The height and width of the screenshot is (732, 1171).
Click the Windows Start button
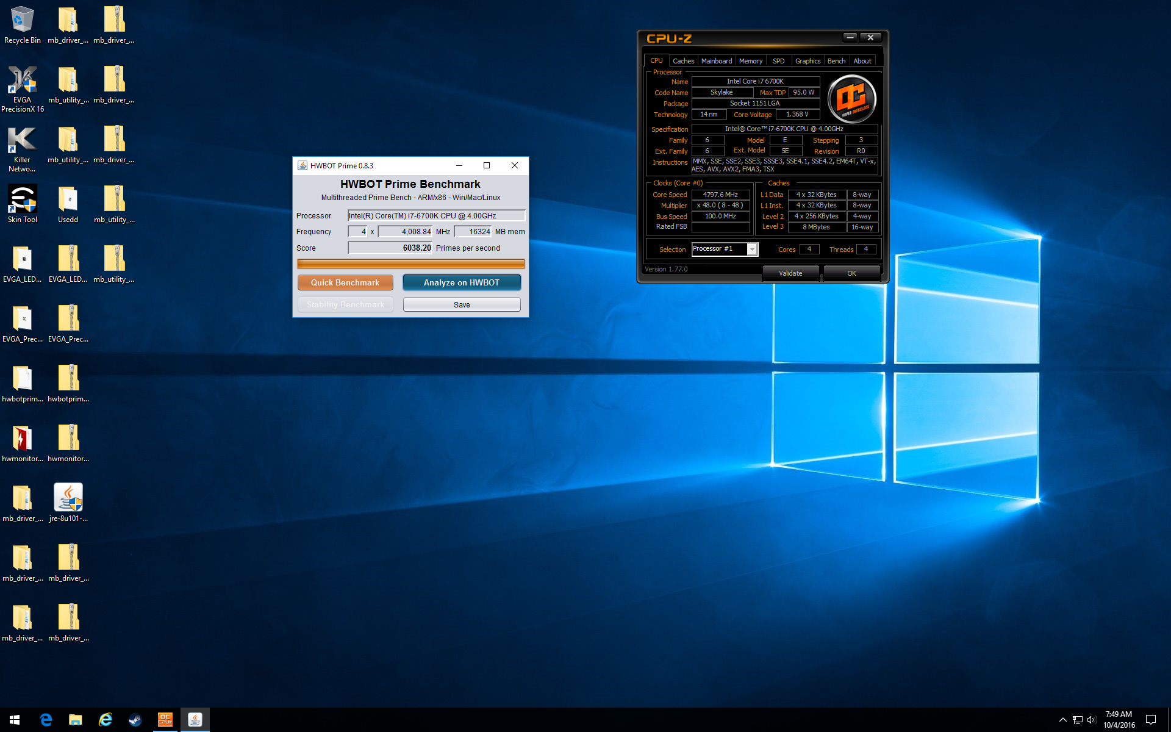(x=15, y=720)
